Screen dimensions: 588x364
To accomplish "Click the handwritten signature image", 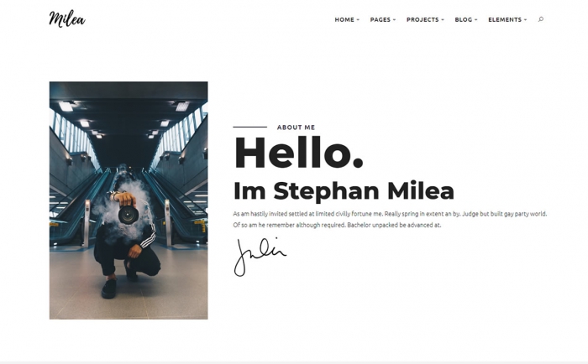I will [x=260, y=257].
